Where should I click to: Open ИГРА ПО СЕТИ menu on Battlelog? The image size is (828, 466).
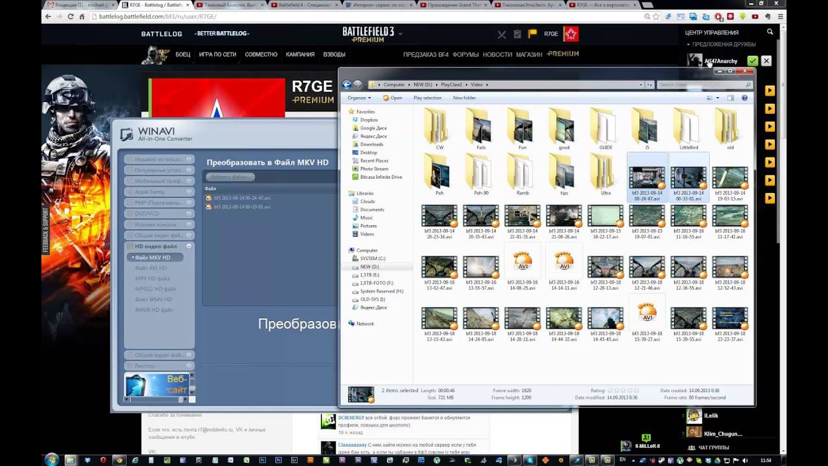(217, 54)
